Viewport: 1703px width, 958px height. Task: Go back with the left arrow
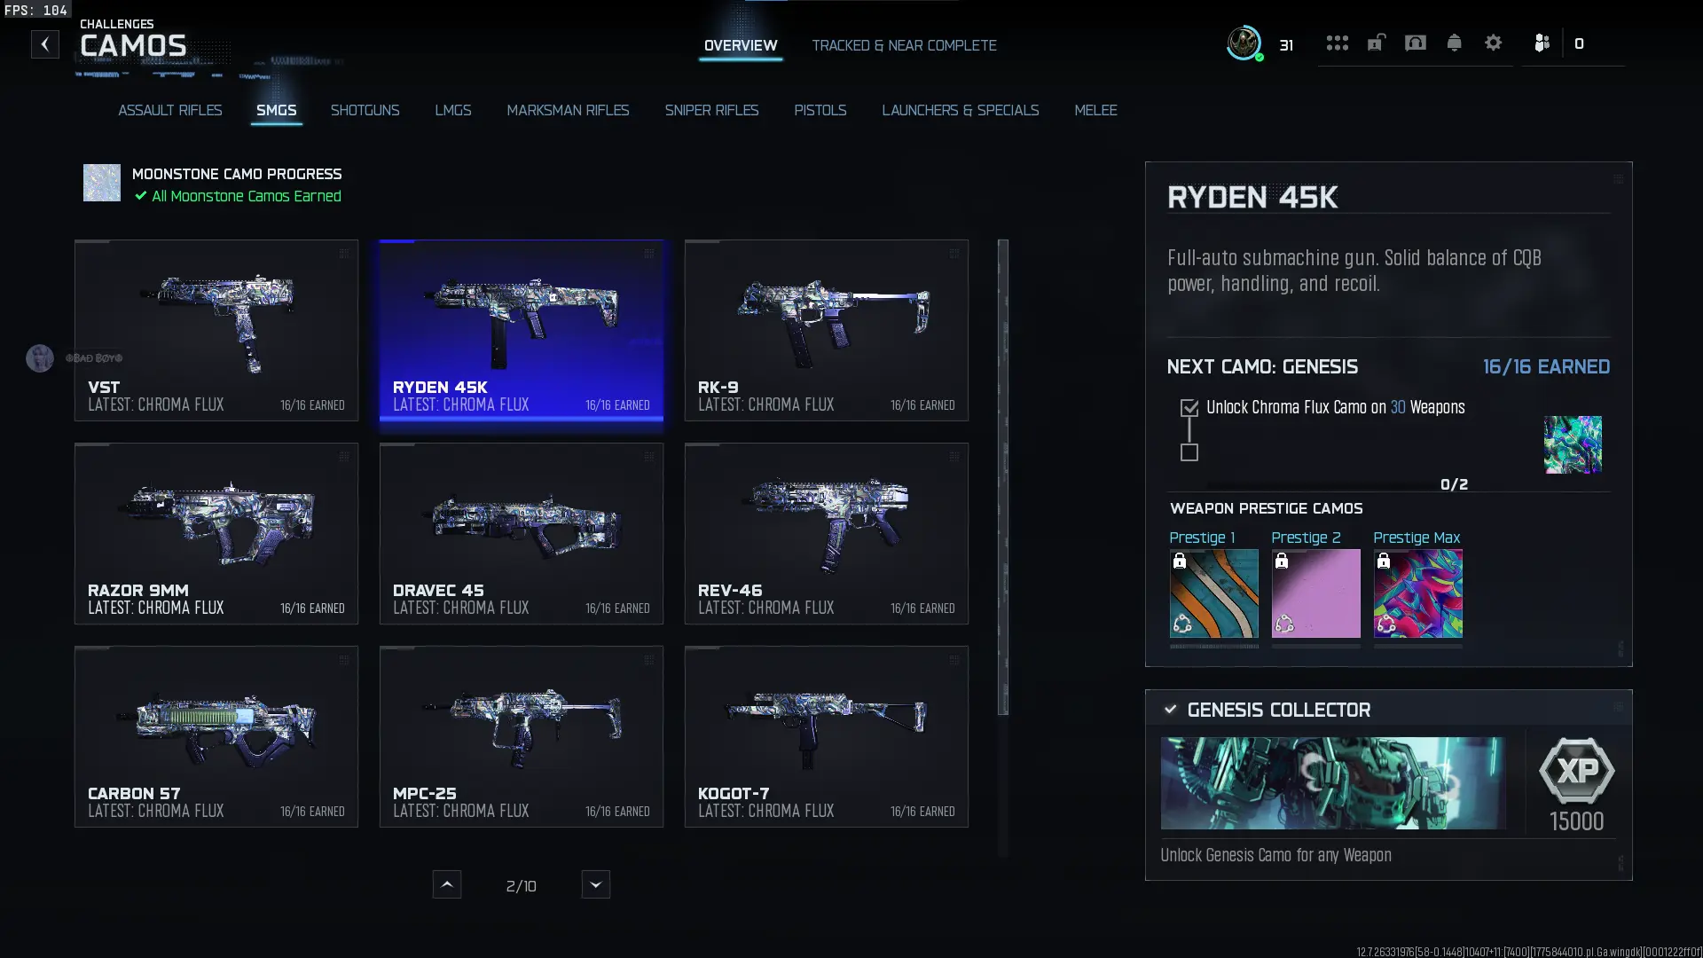(x=45, y=44)
